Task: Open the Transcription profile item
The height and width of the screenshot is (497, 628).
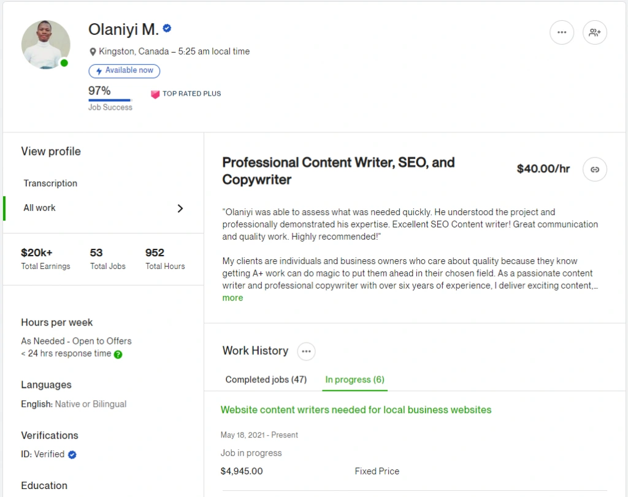Action: [50, 183]
